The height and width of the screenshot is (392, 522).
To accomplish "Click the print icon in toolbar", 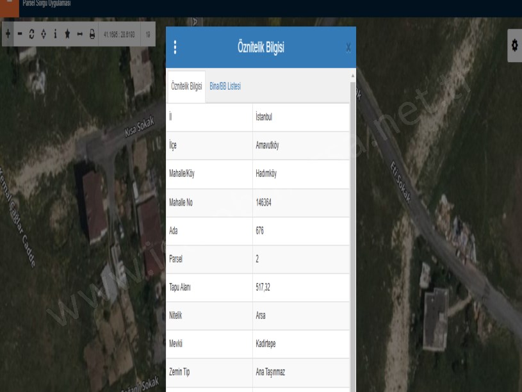I will [92, 34].
